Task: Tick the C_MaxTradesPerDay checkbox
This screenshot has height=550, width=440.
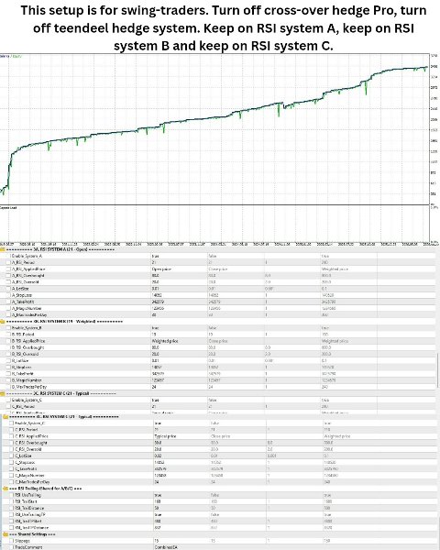Action: pyautogui.click(x=11, y=482)
